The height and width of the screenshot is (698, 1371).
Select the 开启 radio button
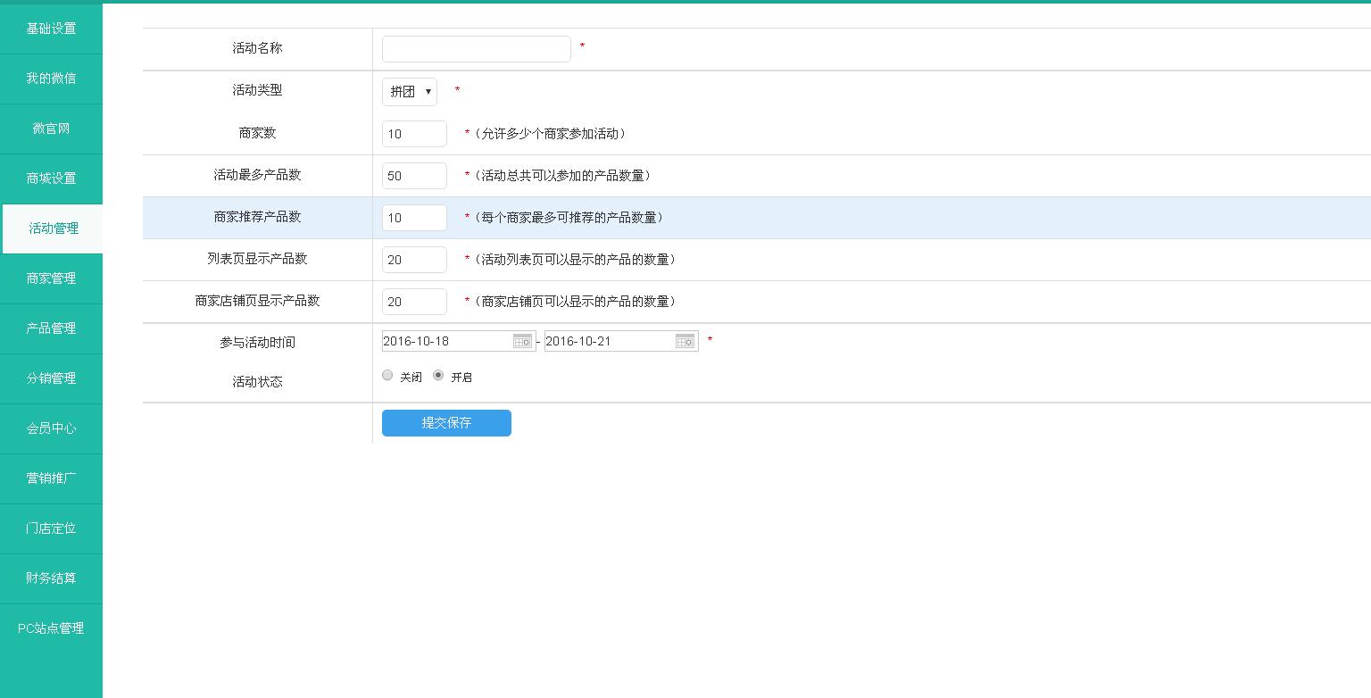[438, 376]
